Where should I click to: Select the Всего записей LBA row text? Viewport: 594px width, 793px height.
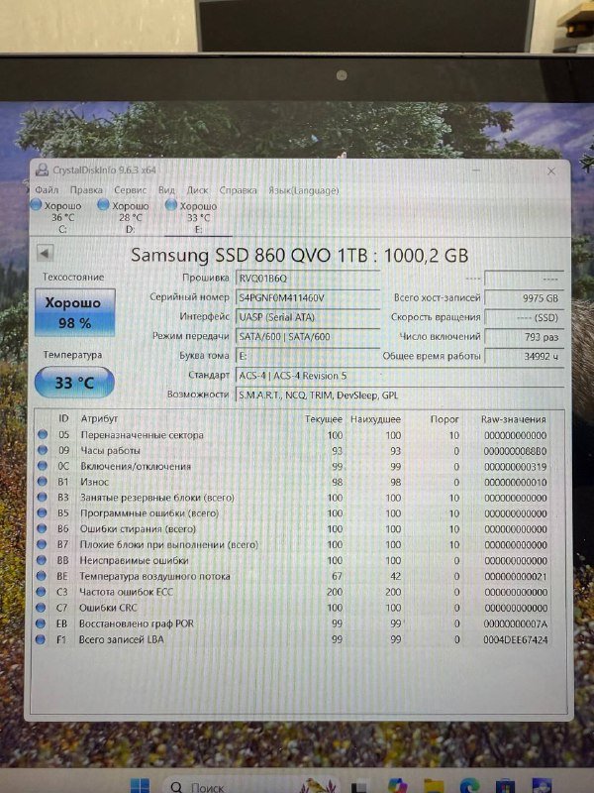coord(121,639)
